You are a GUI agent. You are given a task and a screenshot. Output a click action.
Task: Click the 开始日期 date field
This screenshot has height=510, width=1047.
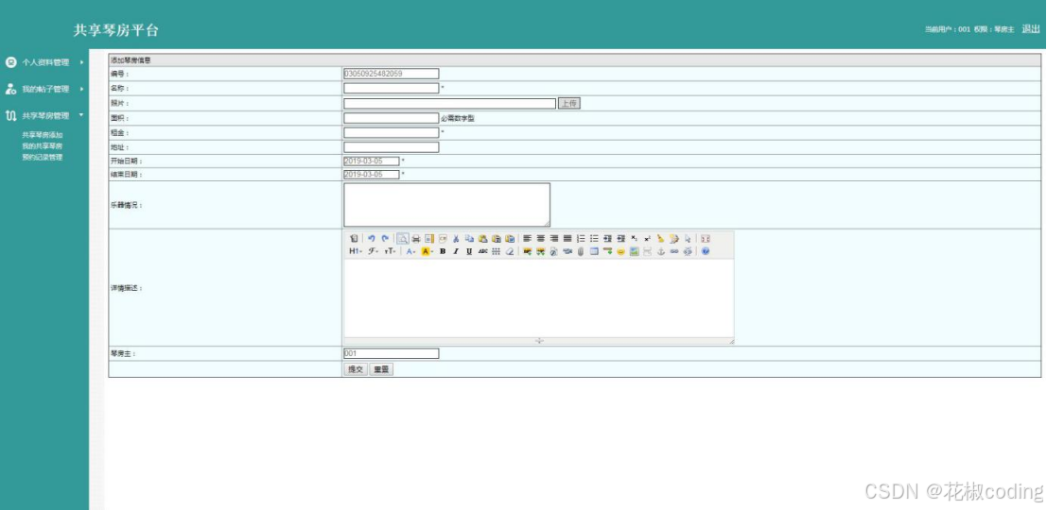click(x=372, y=161)
